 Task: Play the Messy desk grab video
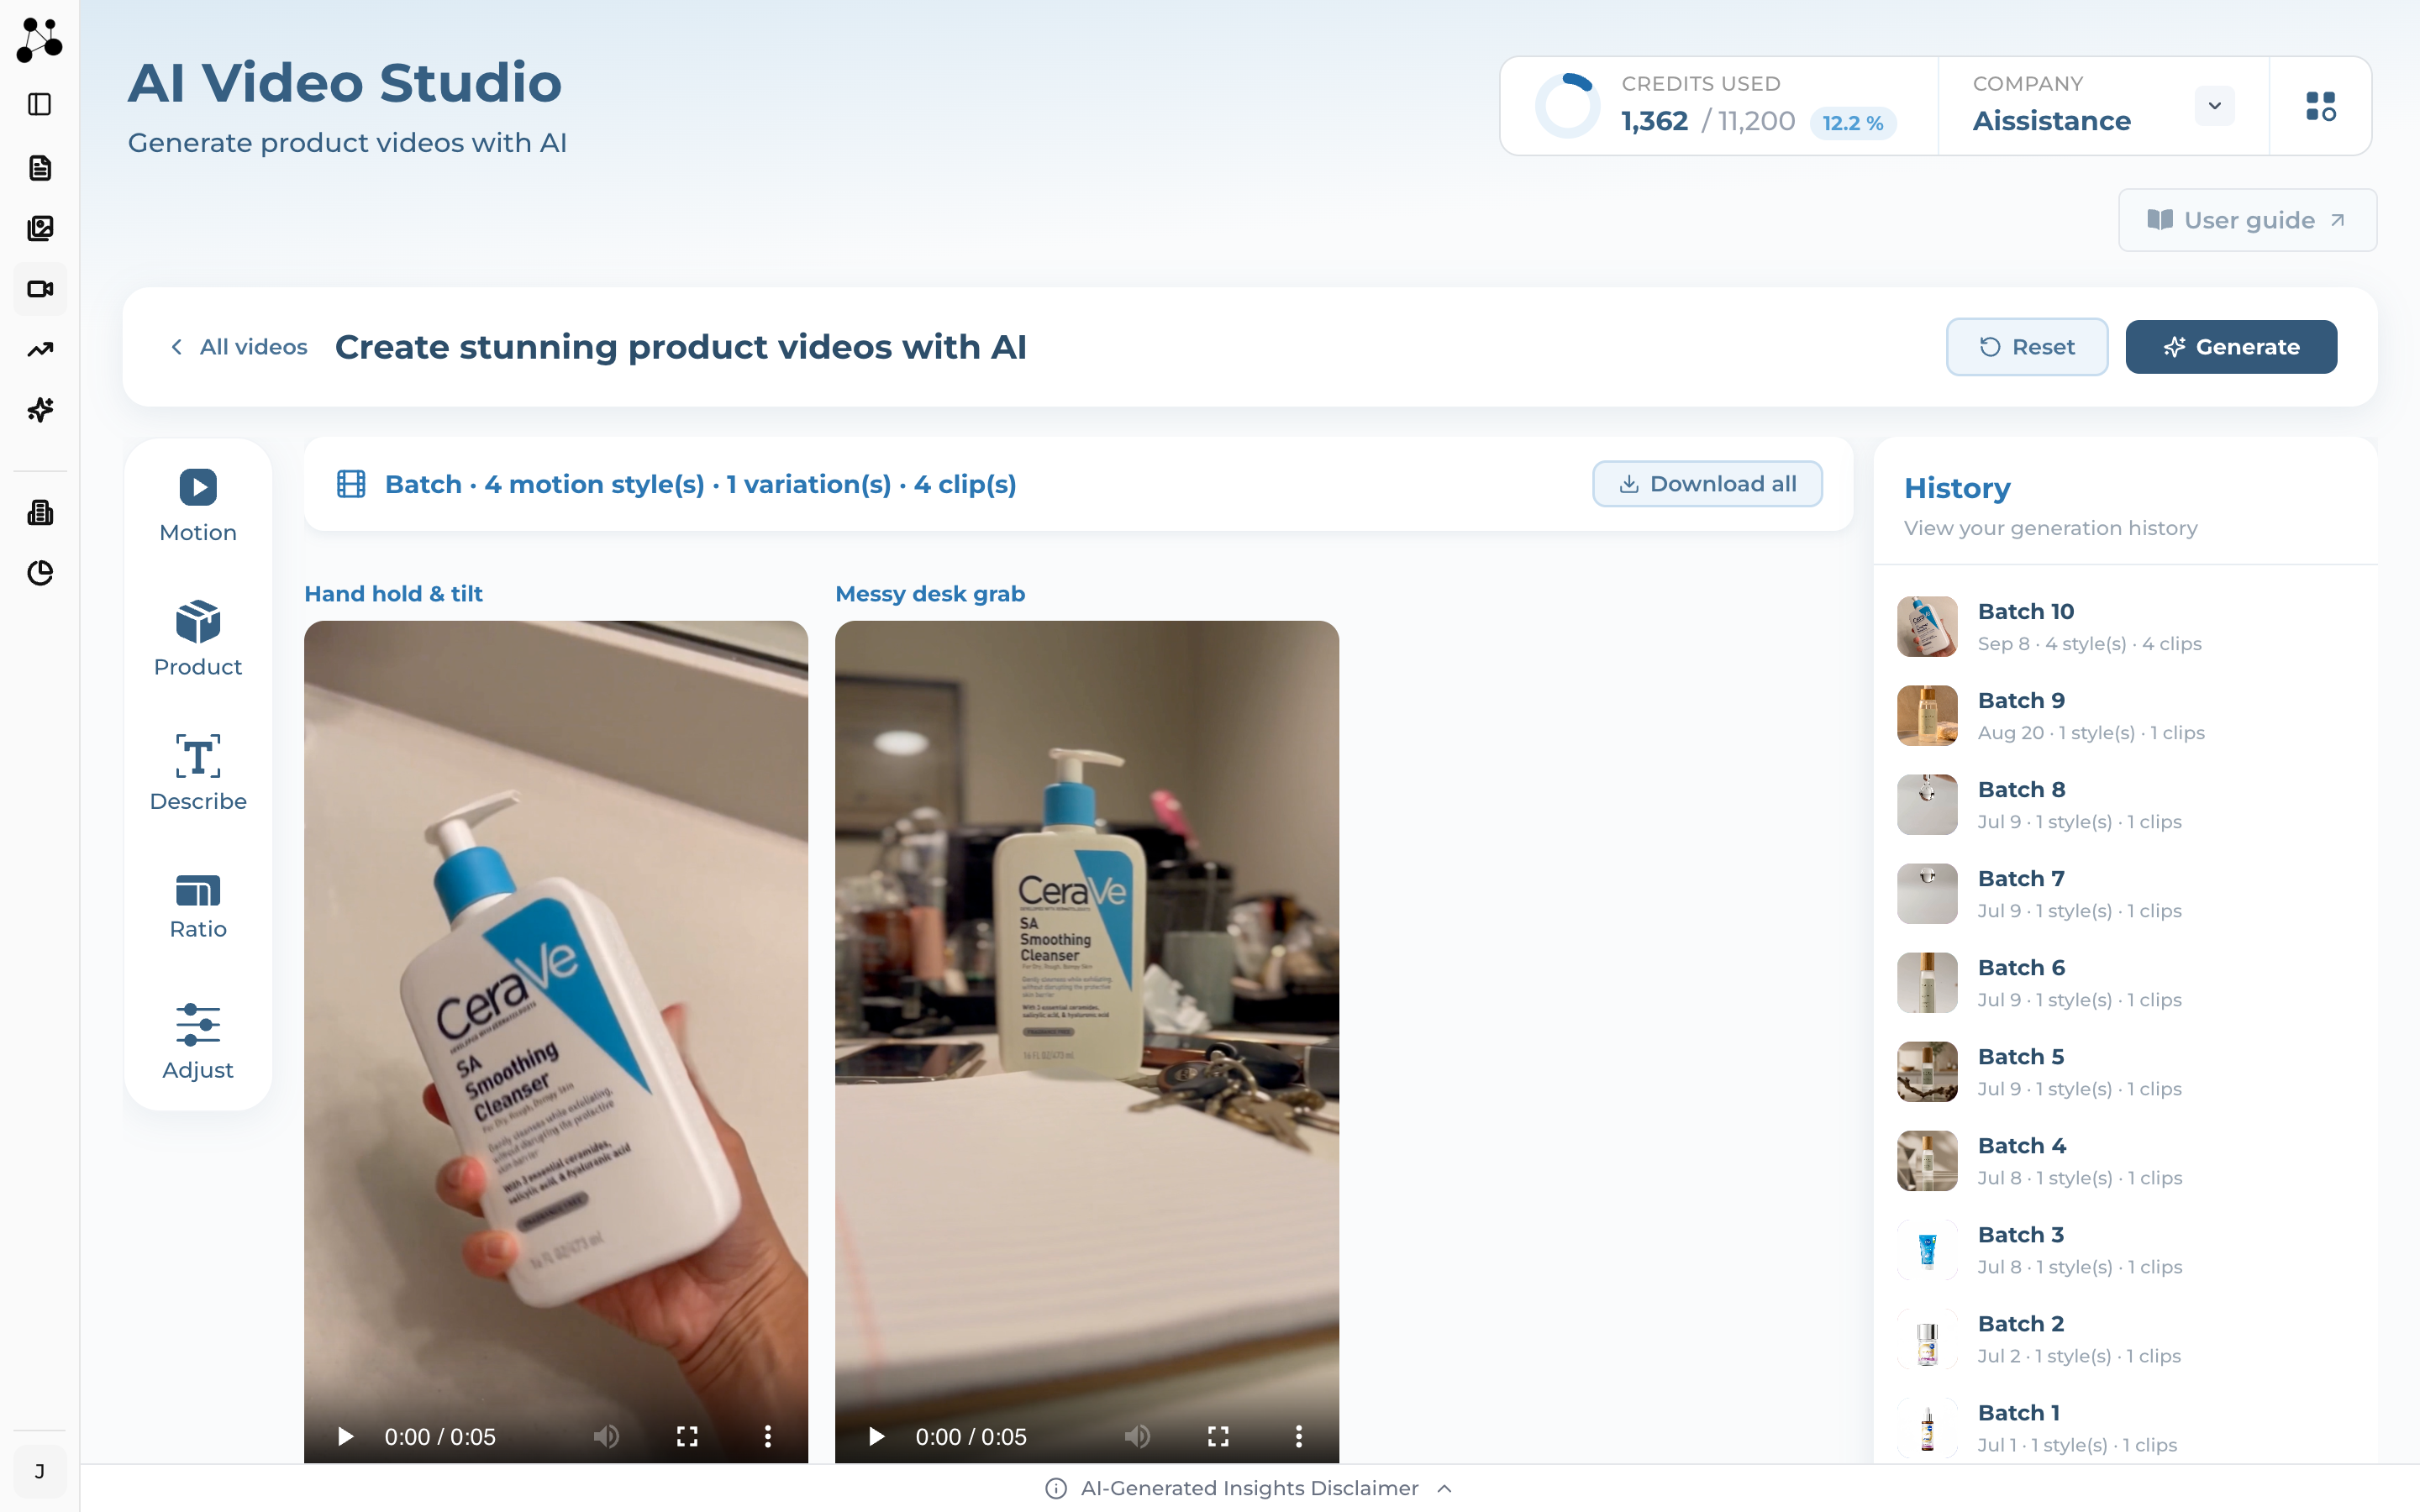tap(876, 1437)
